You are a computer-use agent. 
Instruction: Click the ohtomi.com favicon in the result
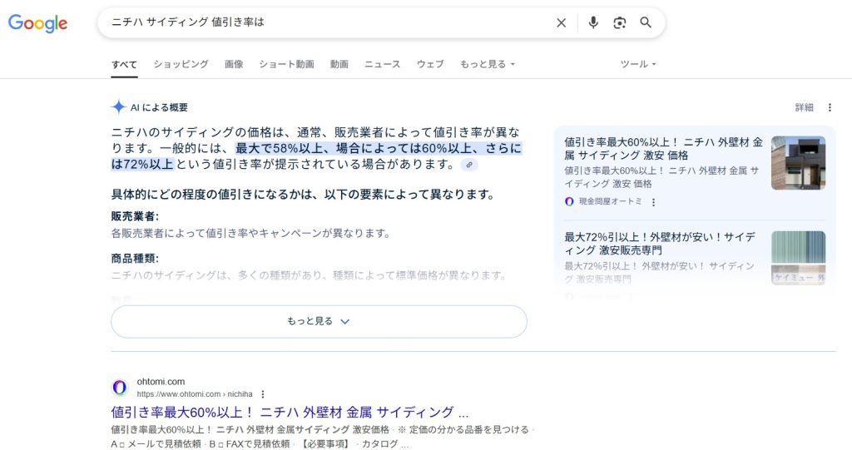point(120,388)
